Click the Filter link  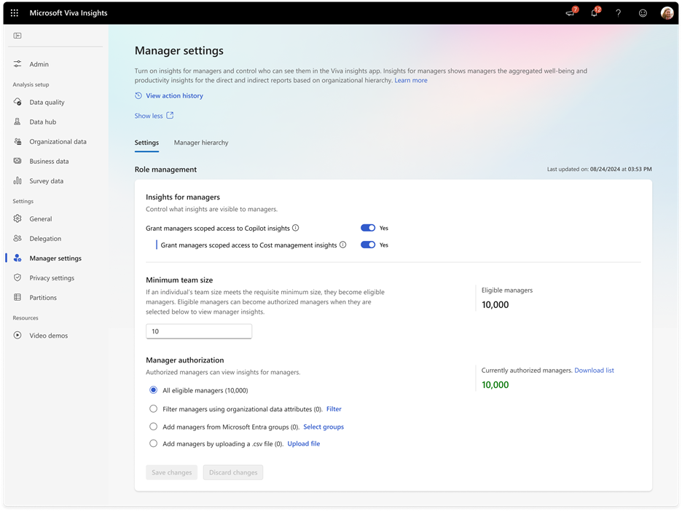coord(334,409)
